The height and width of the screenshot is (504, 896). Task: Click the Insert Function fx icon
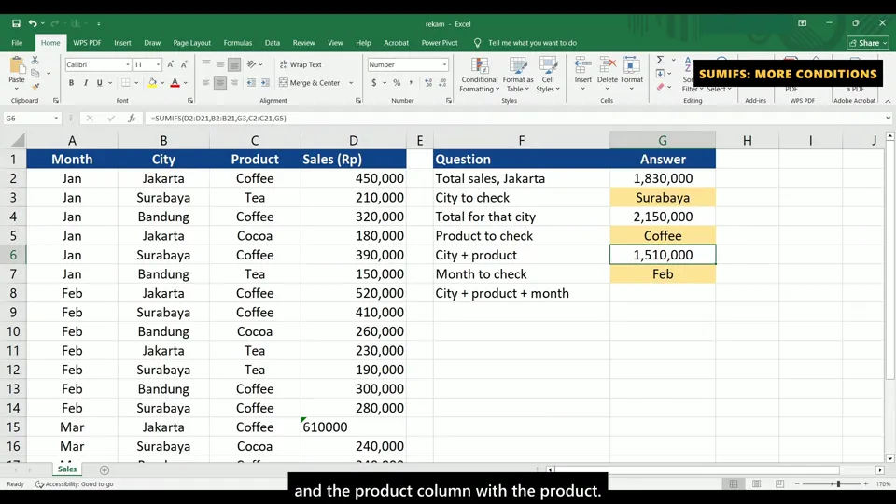132,119
